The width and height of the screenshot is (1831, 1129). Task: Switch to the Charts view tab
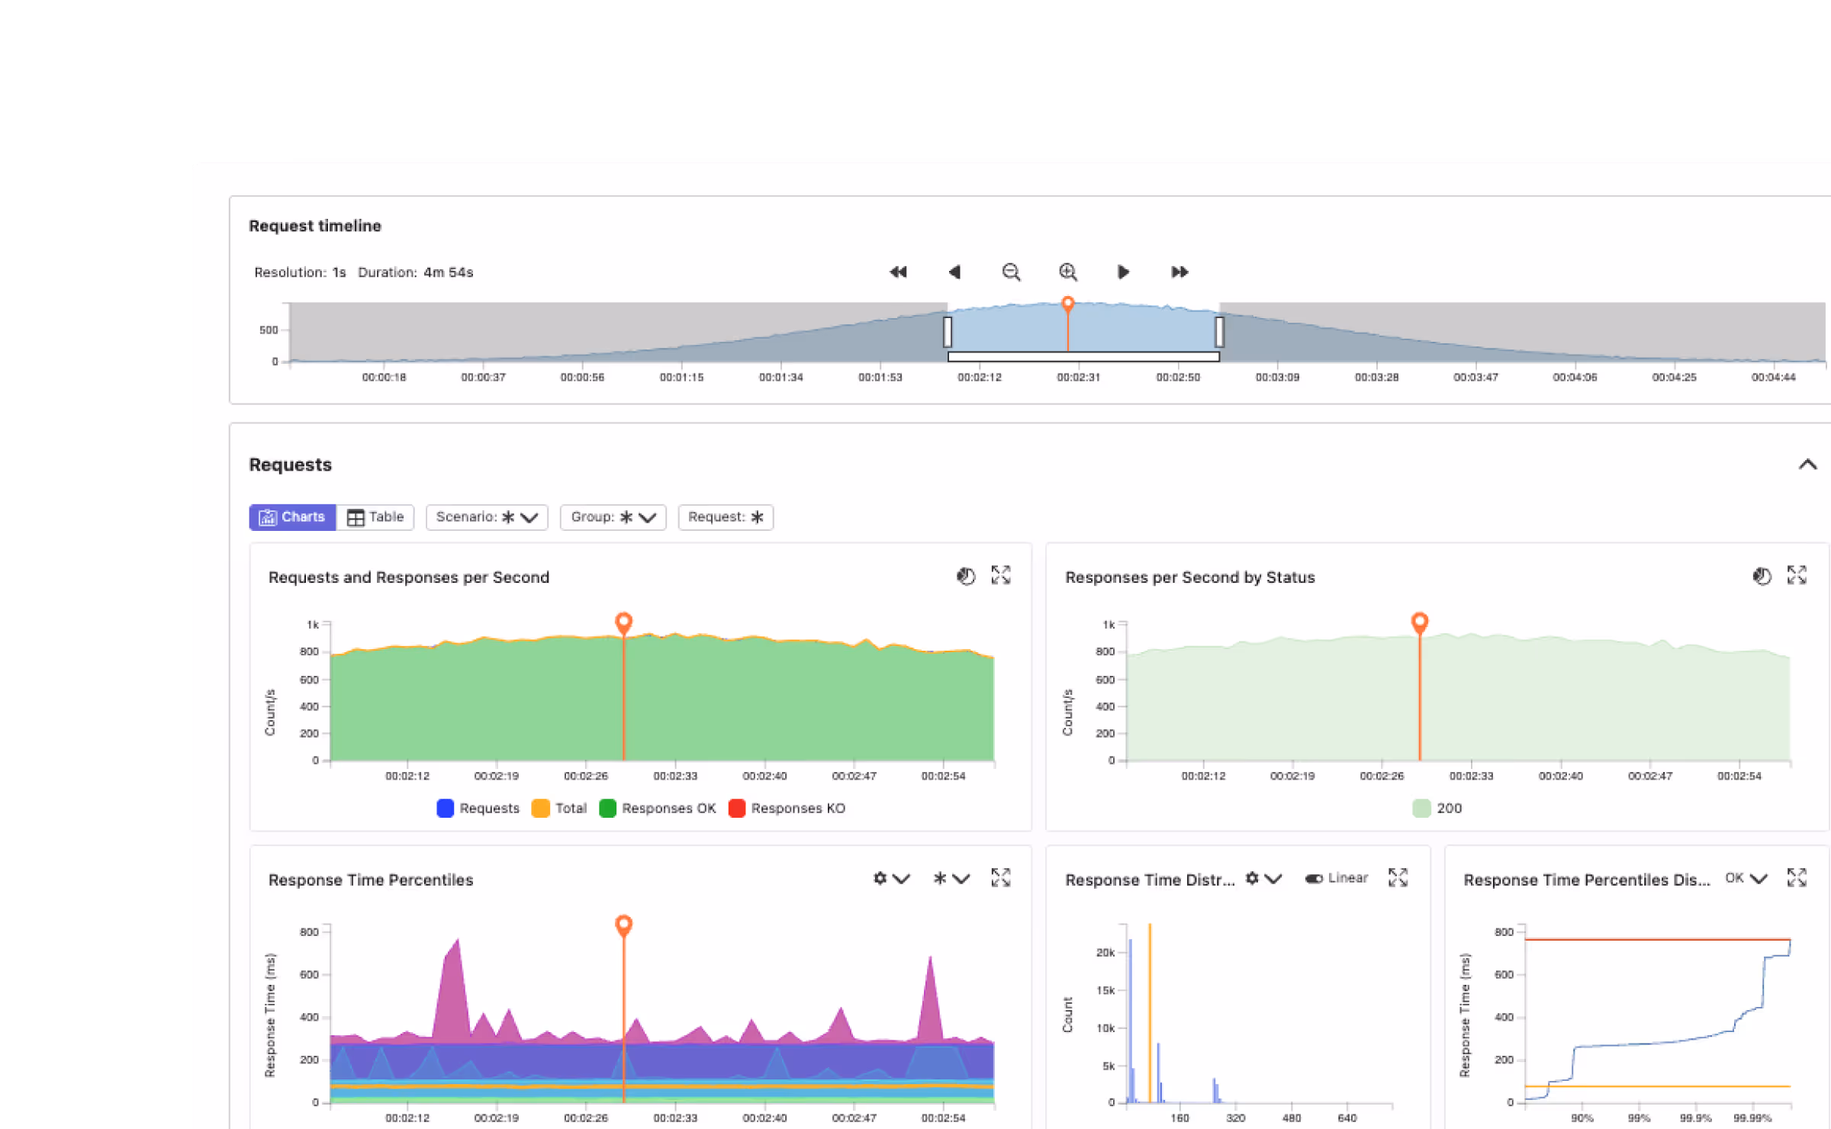click(x=293, y=517)
